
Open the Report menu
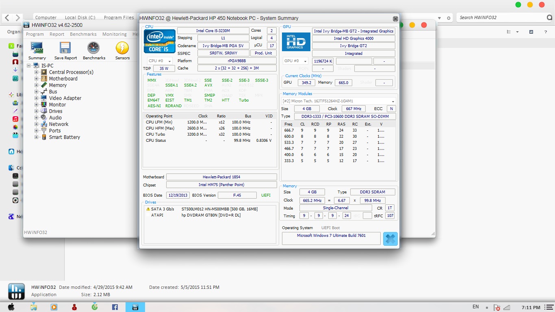[57, 34]
